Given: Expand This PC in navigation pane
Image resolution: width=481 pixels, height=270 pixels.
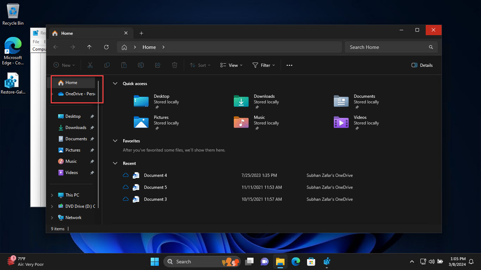Looking at the screenshot, I should coord(52,195).
